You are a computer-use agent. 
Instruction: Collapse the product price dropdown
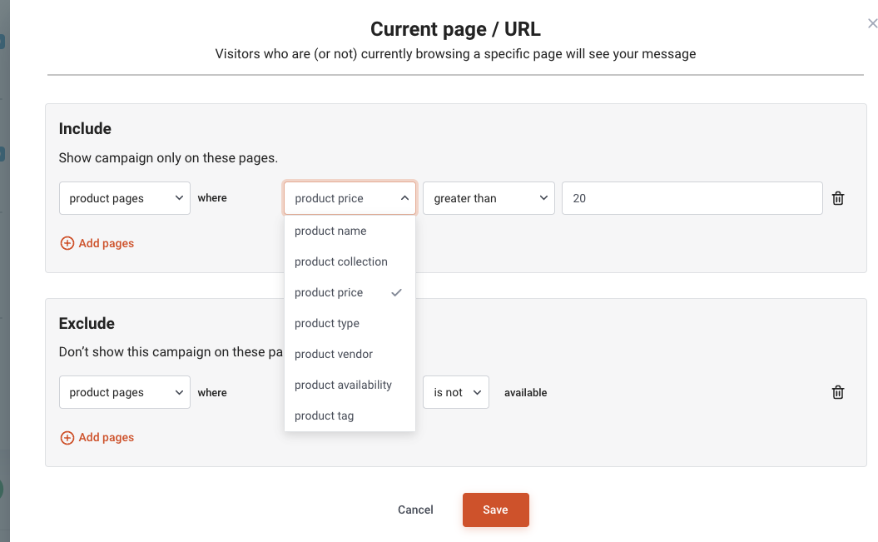click(x=350, y=198)
